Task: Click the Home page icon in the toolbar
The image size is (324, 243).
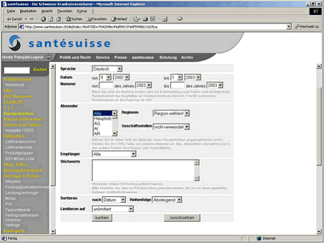Action: 58,19
